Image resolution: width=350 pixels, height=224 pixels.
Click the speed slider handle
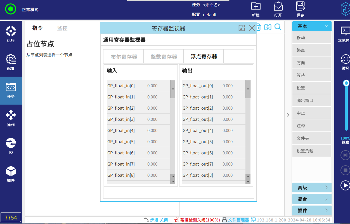coord(346,83)
